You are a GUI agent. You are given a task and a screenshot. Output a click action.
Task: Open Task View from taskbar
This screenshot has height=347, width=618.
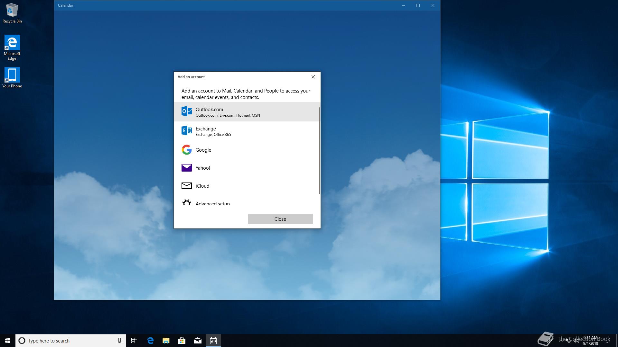coord(134,341)
